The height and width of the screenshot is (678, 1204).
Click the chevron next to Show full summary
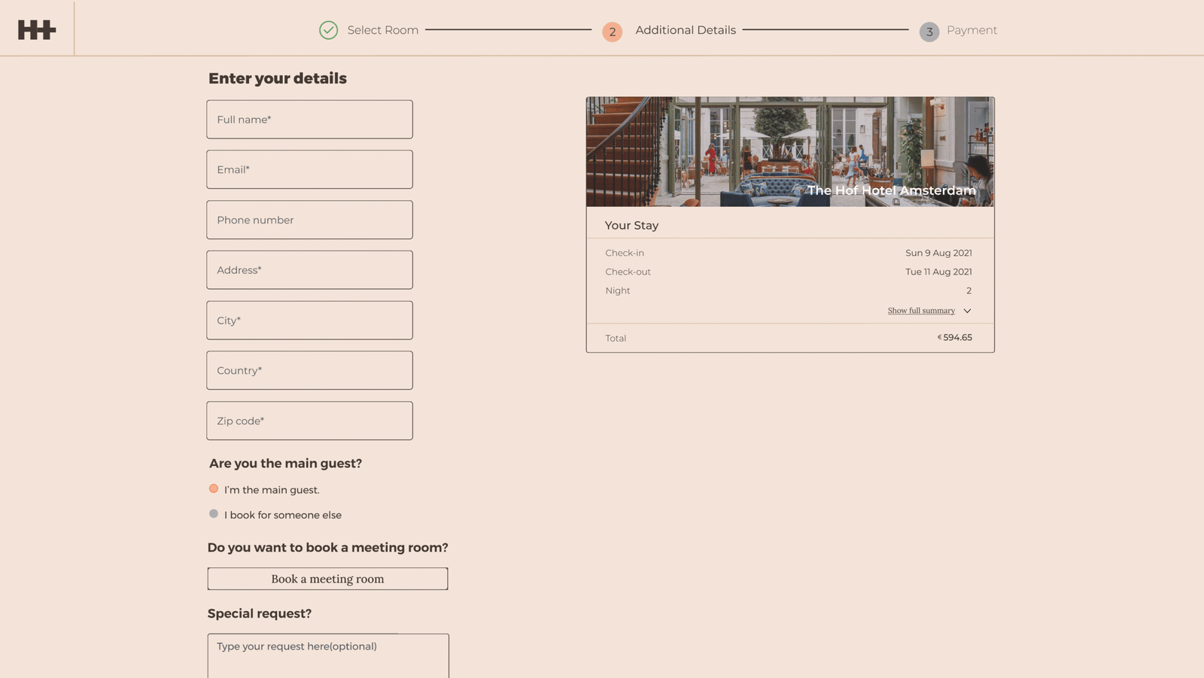point(968,310)
